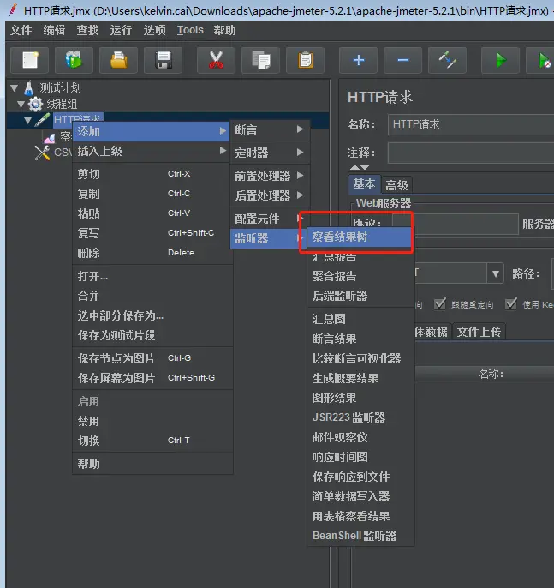
Task: Click the Open file folder icon
Action: click(118, 60)
